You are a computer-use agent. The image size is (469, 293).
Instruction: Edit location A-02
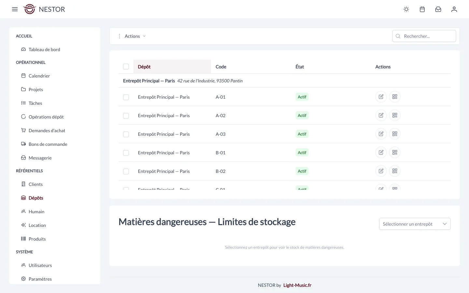click(x=381, y=115)
